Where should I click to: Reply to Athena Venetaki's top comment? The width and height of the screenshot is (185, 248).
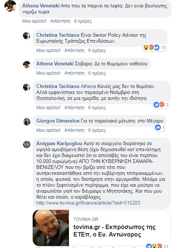pos(60,21)
